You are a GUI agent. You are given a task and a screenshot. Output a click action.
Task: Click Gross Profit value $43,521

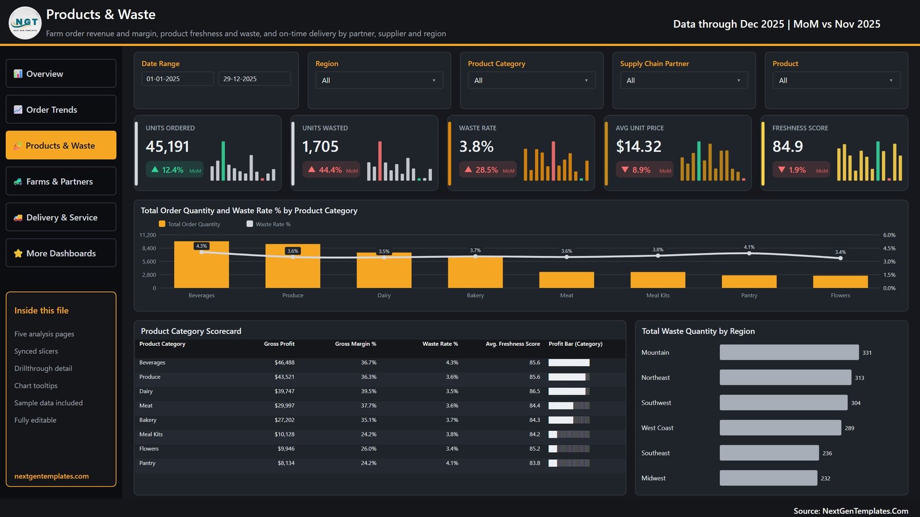[x=285, y=377]
